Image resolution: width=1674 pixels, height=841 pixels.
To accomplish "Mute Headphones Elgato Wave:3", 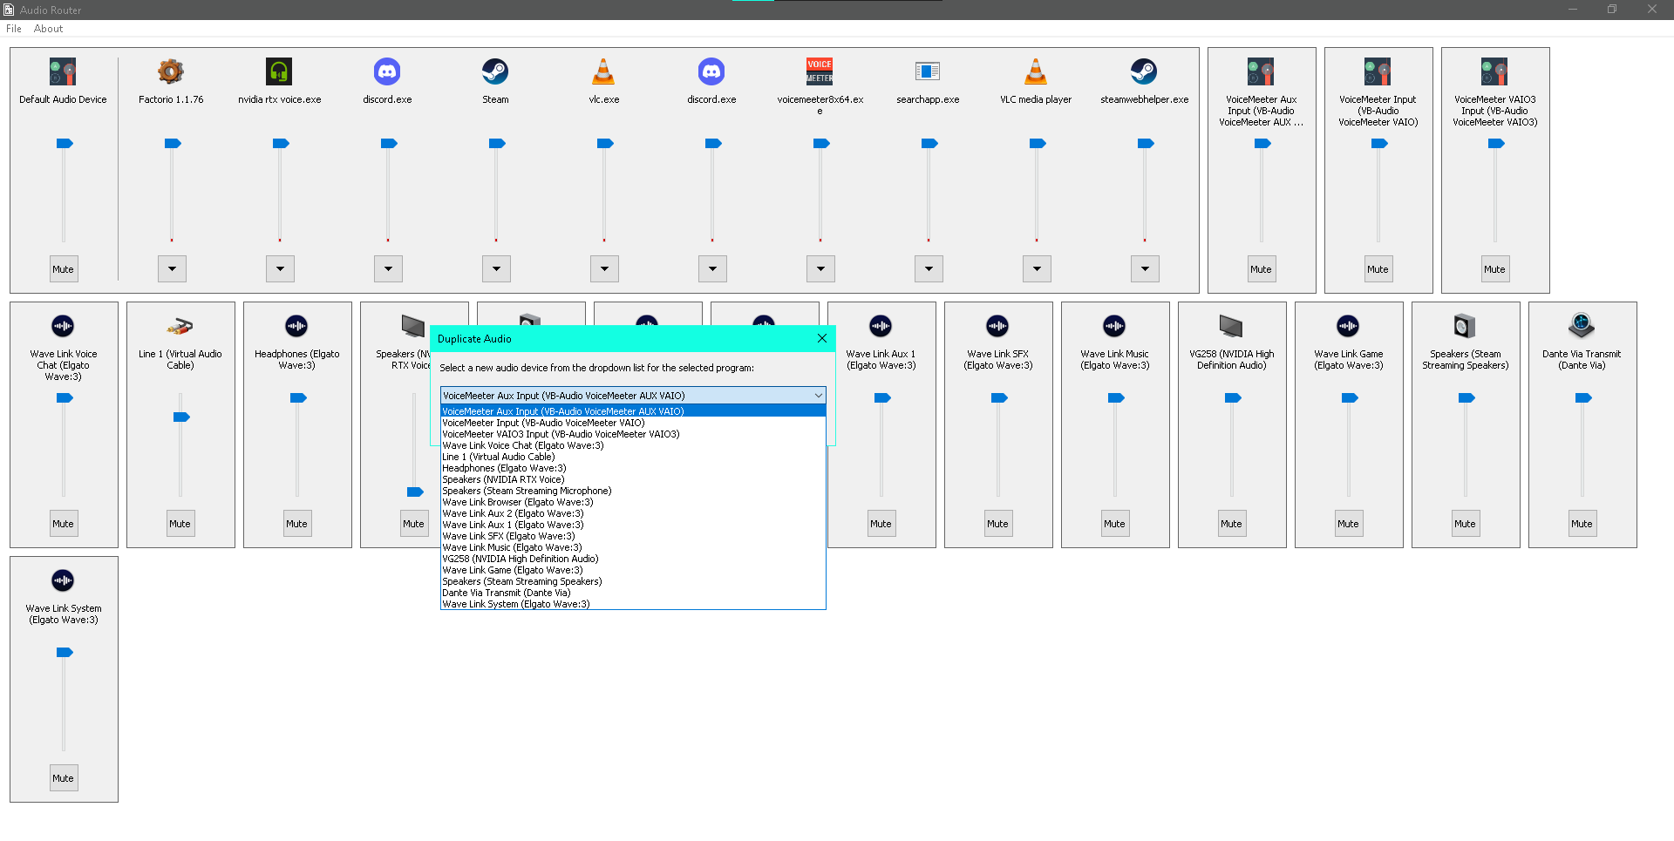I will click(x=297, y=524).
